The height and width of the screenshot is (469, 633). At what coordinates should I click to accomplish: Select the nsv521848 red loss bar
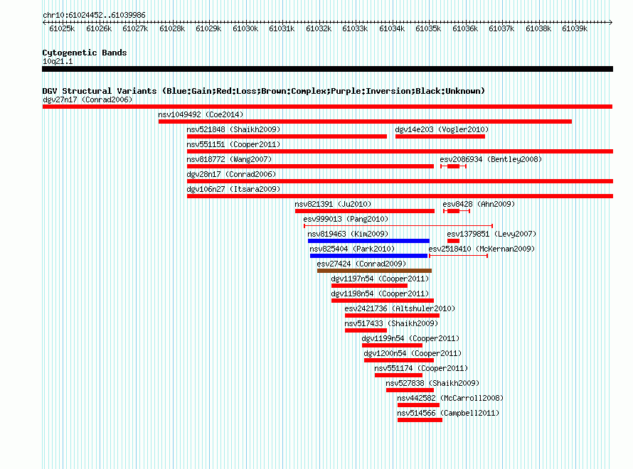click(287, 136)
